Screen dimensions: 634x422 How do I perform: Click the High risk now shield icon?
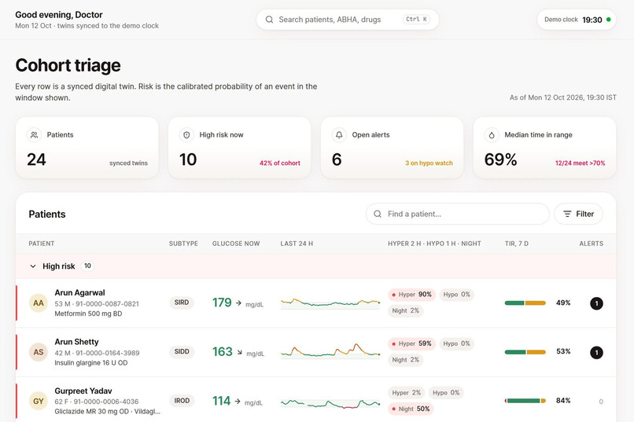[x=186, y=135]
